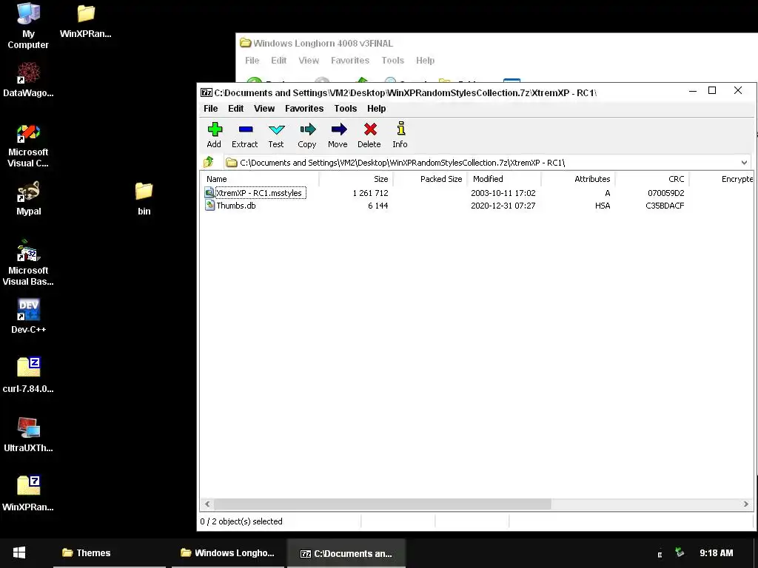Click the taskbar clock showing 9:18 AM
This screenshot has height=568, width=758.
coord(716,553)
